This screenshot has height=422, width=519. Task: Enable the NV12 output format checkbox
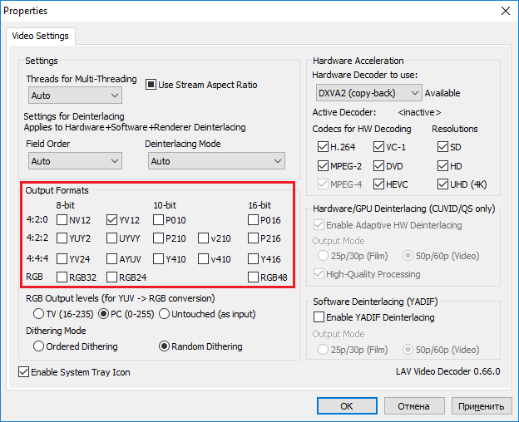pyautogui.click(x=62, y=220)
